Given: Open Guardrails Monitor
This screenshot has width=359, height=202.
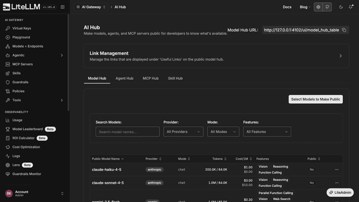Looking at the screenshot, I should [26, 174].
